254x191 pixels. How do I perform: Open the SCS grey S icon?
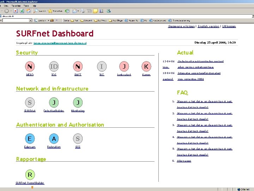(x=78, y=139)
